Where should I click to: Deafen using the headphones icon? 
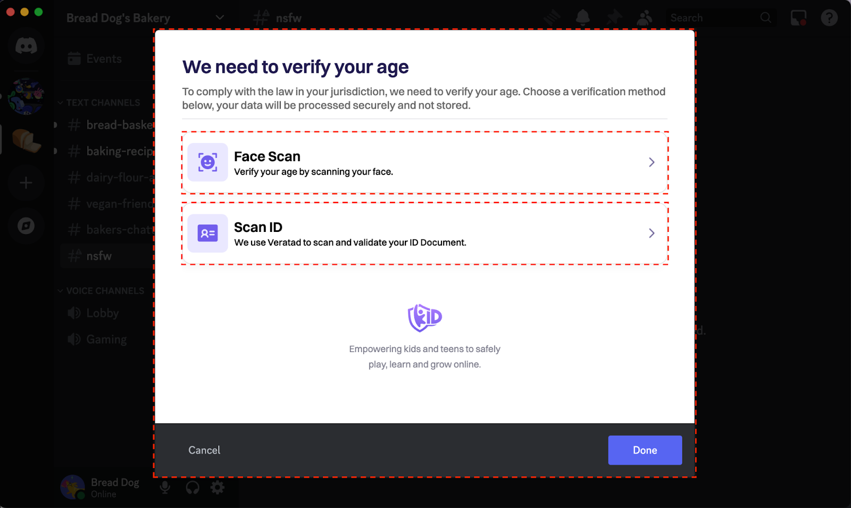tap(192, 487)
